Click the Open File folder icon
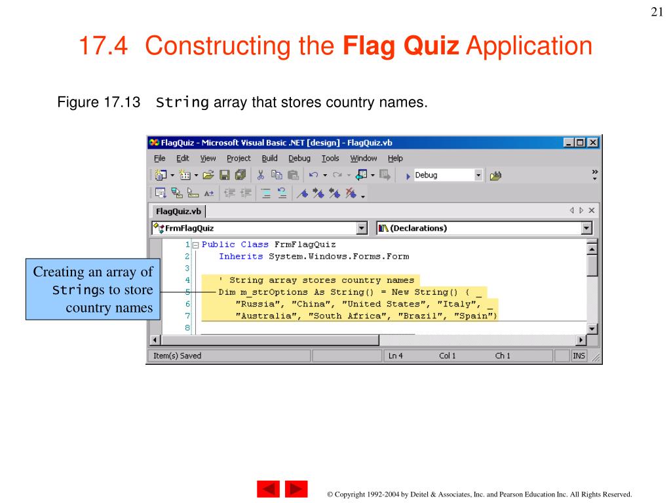 coord(208,175)
